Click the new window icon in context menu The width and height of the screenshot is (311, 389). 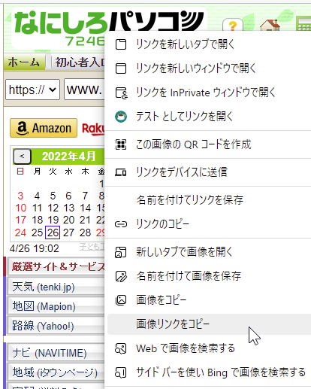pos(121,68)
